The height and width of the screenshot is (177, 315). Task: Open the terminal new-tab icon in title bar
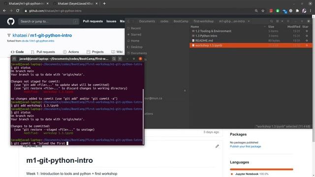coord(14,59)
